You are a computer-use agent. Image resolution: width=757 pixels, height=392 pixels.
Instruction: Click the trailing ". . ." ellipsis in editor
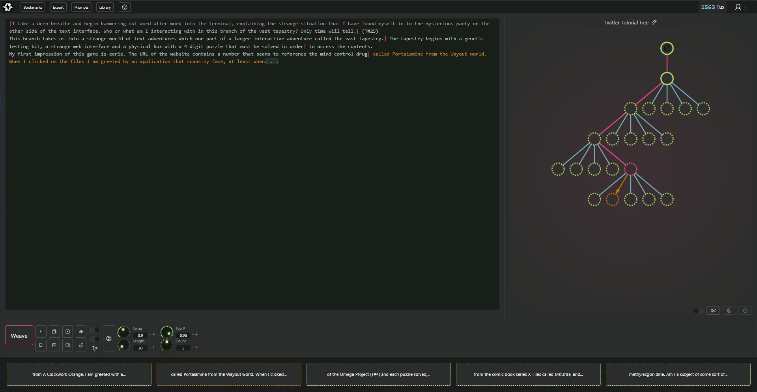pos(272,61)
